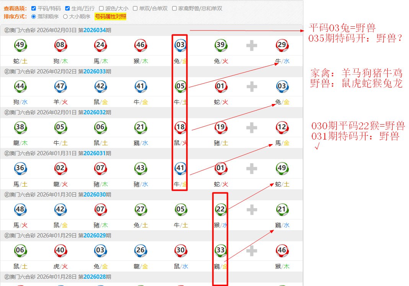This screenshot has height=286, width=409.
Task: Open the period 2026034 link
Action: [x=95, y=30]
